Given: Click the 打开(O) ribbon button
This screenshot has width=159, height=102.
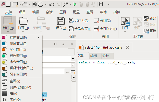Looking at the screenshot, I should tap(23, 25).
